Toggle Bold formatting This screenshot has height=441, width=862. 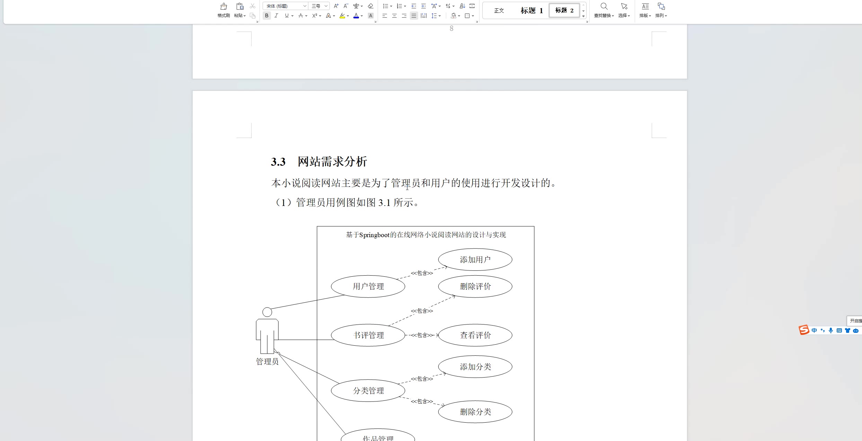coord(266,16)
